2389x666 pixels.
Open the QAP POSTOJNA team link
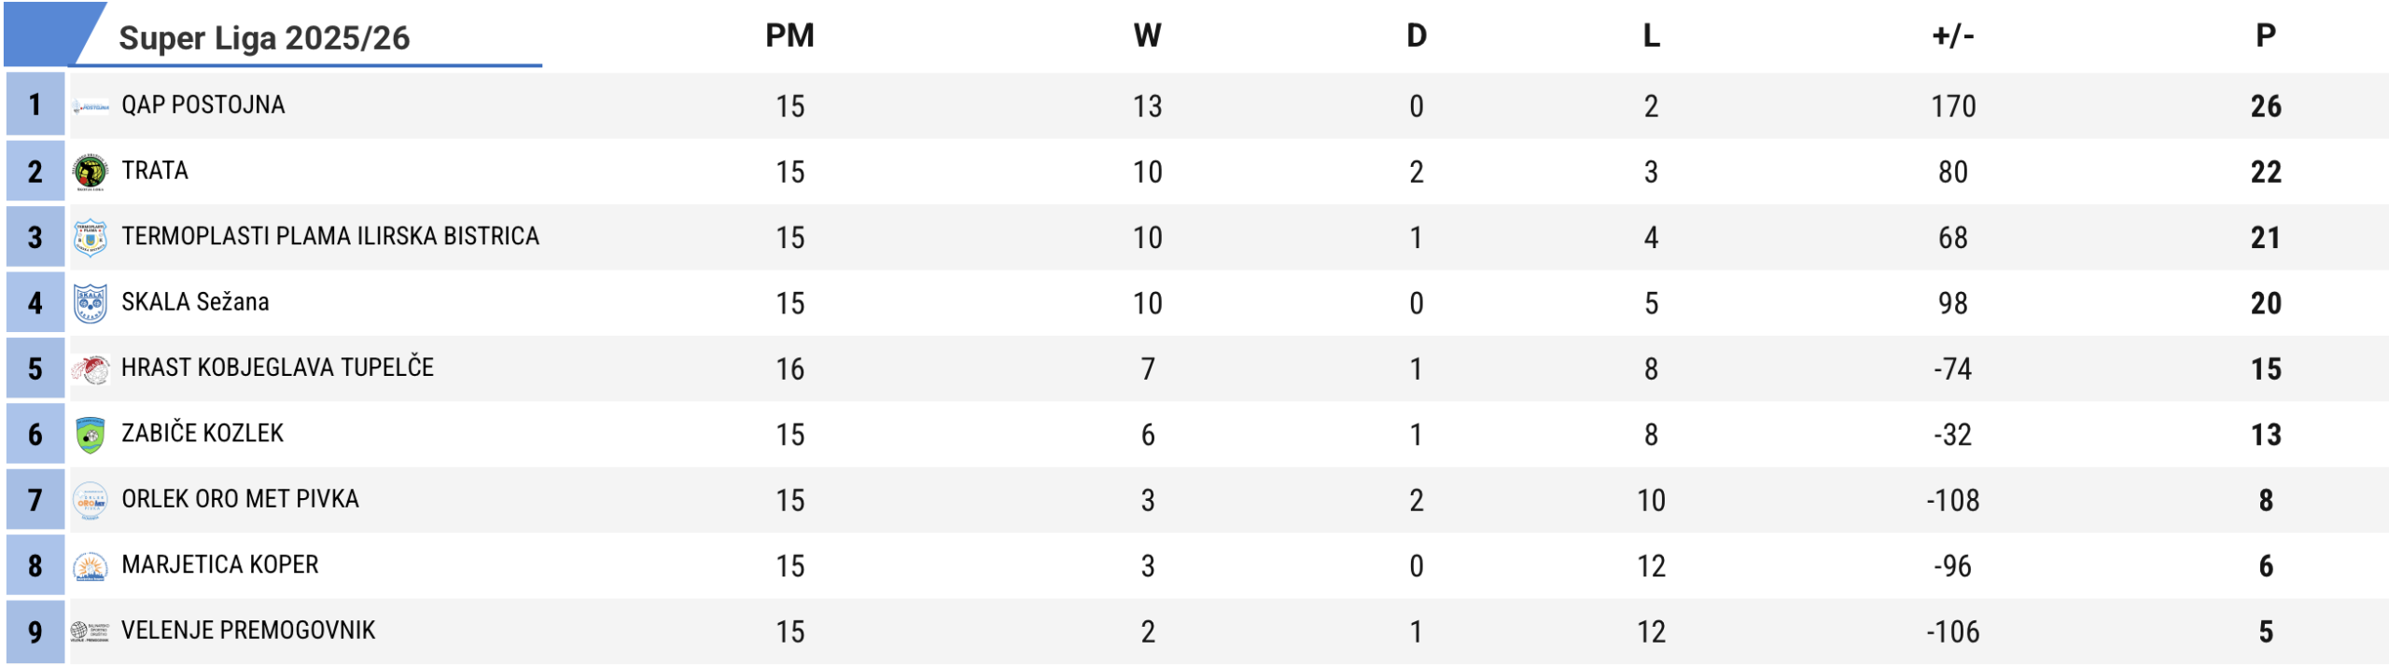(203, 104)
